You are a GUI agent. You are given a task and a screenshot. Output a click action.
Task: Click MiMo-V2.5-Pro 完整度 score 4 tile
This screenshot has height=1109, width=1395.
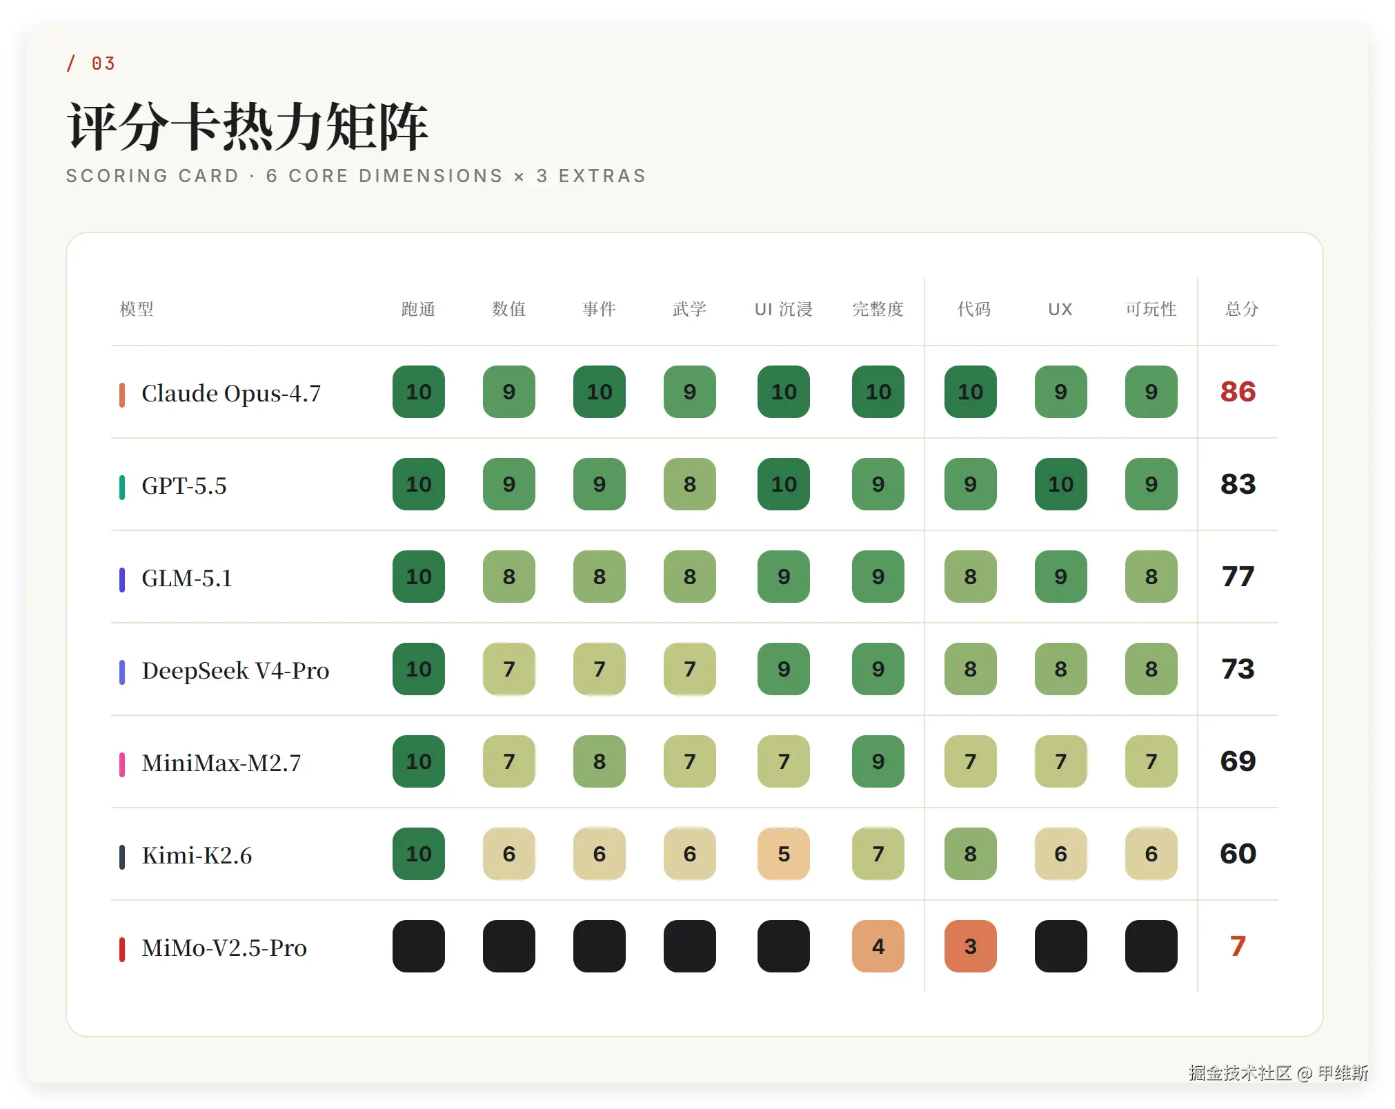pyautogui.click(x=878, y=946)
